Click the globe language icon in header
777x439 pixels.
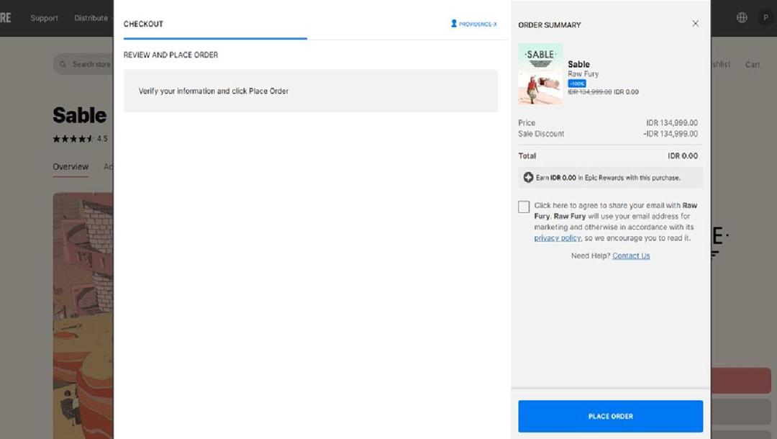(x=741, y=17)
